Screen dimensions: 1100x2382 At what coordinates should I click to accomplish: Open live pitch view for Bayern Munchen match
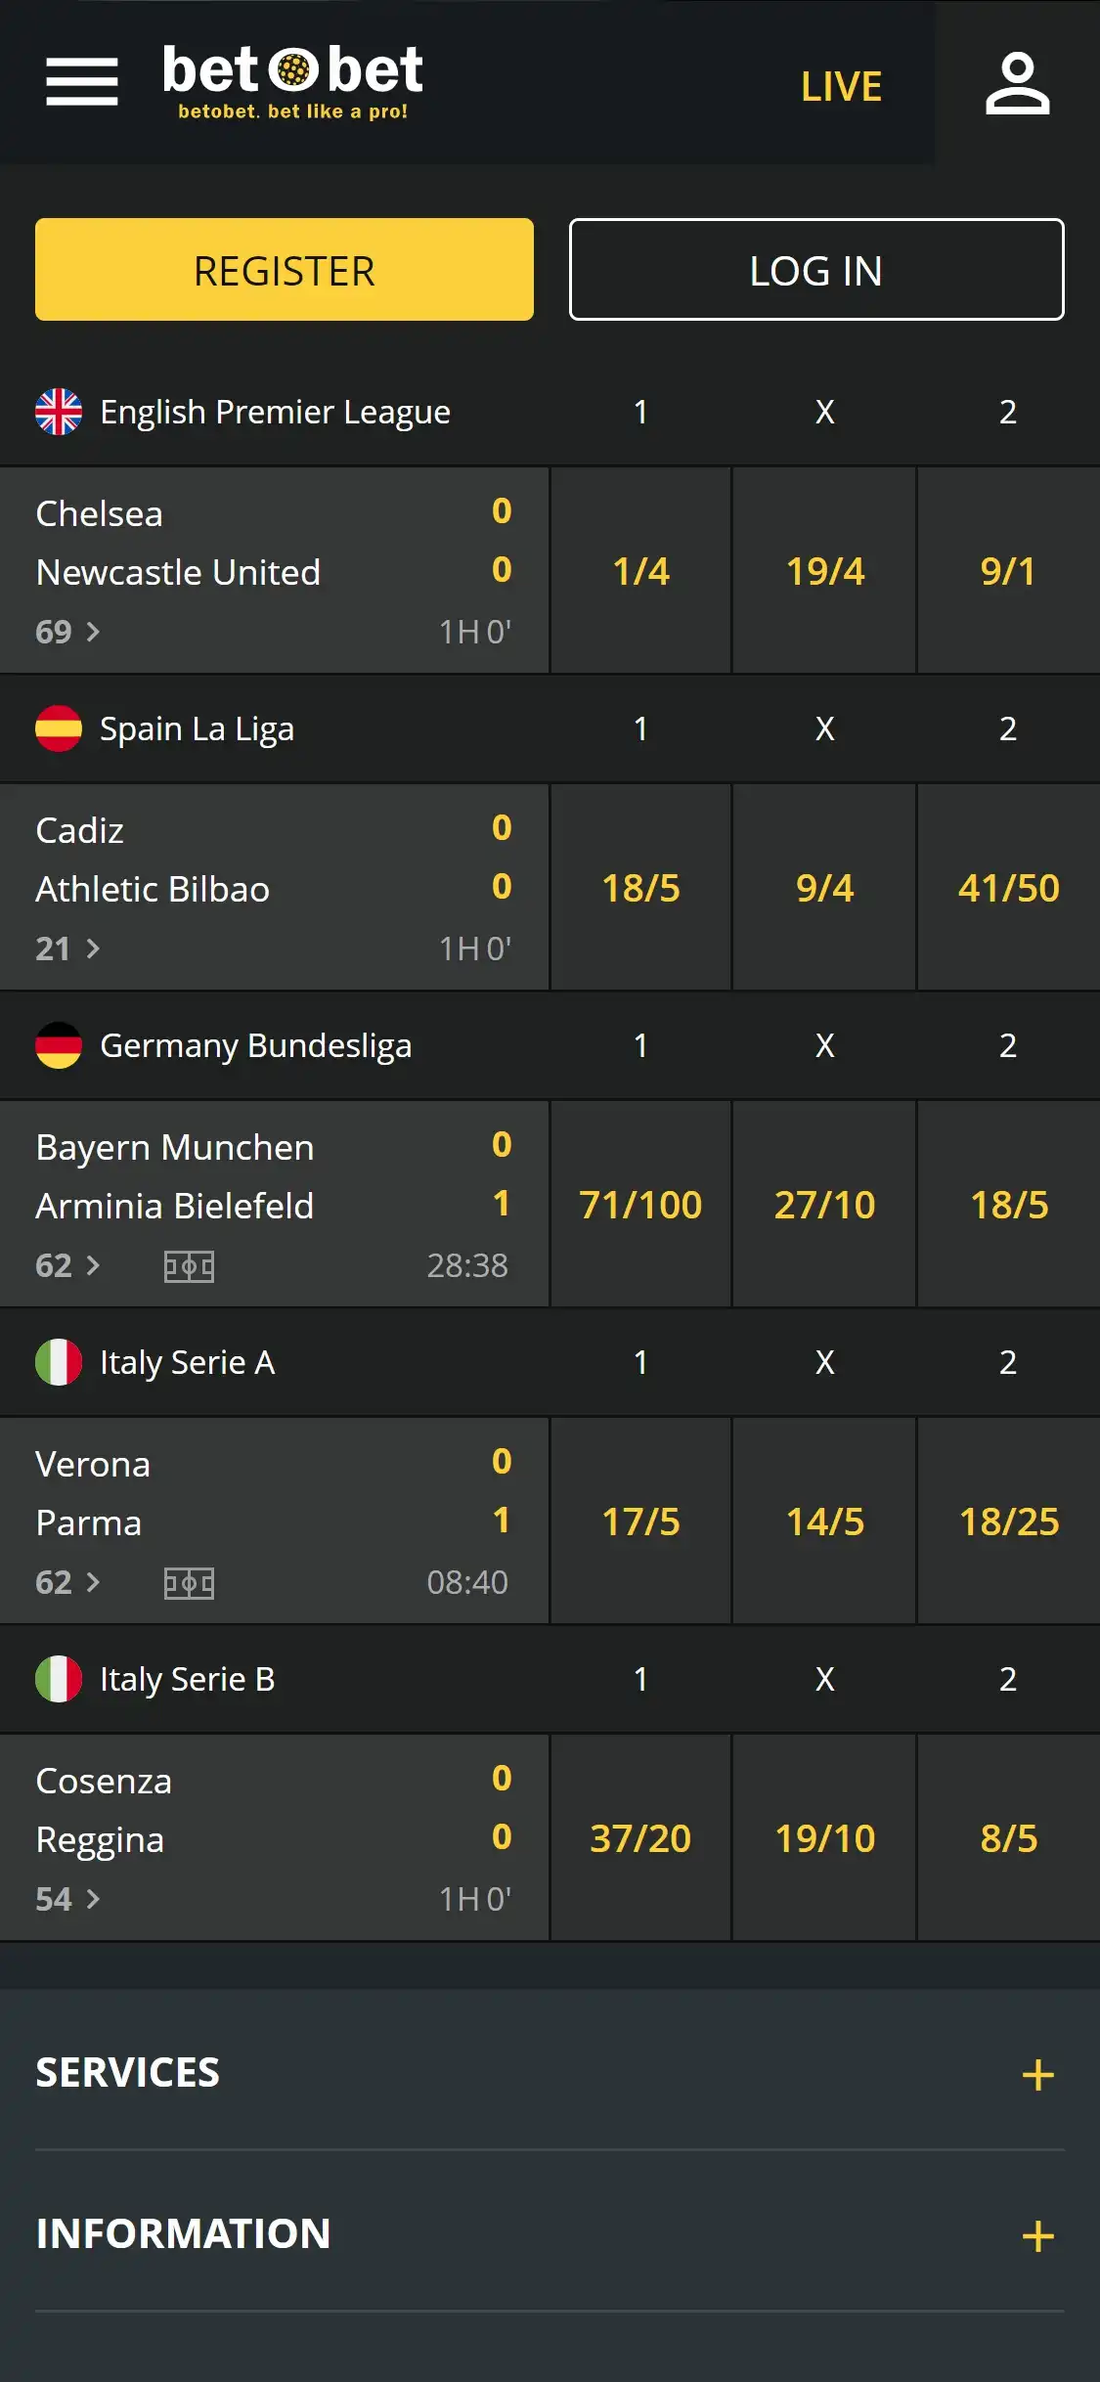tap(189, 1266)
